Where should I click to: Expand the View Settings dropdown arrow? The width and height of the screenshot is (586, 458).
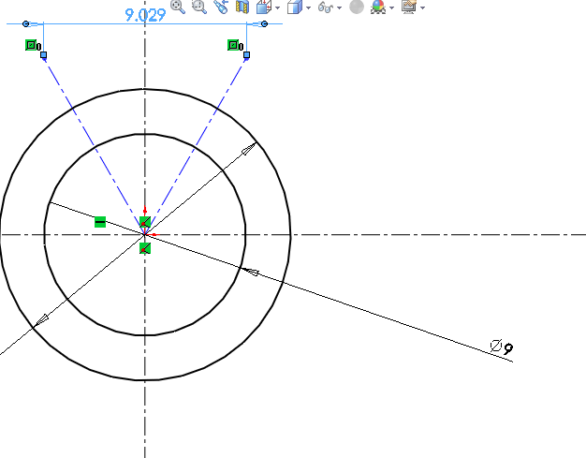coord(423,7)
